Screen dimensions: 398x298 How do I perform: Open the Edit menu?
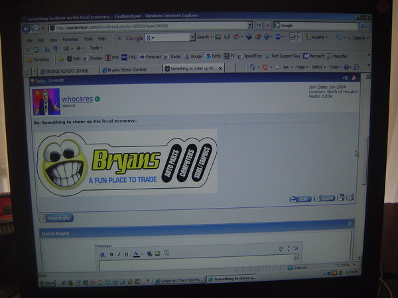click(x=41, y=40)
